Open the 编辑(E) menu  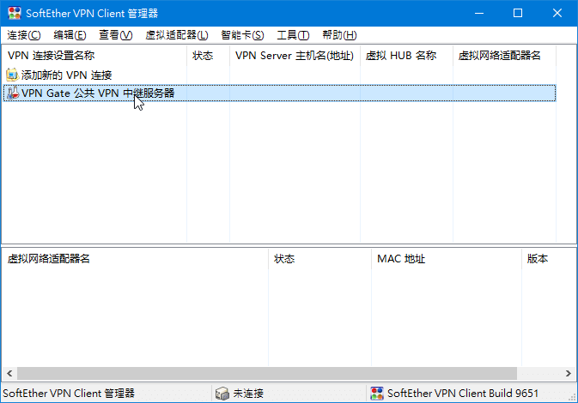pyautogui.click(x=70, y=35)
